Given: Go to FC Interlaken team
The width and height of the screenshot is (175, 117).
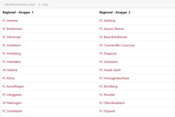Looking at the screenshot, I should (12, 62).
